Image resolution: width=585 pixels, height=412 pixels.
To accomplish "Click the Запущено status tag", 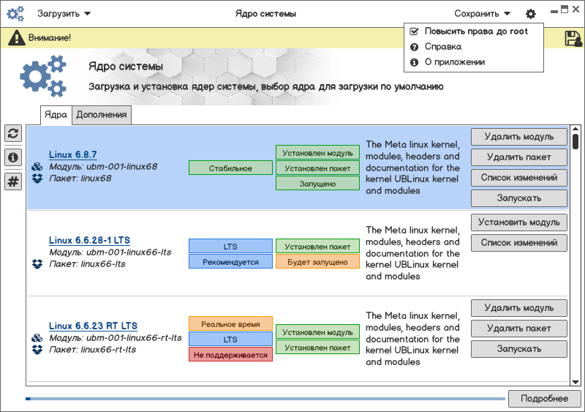I will (317, 184).
